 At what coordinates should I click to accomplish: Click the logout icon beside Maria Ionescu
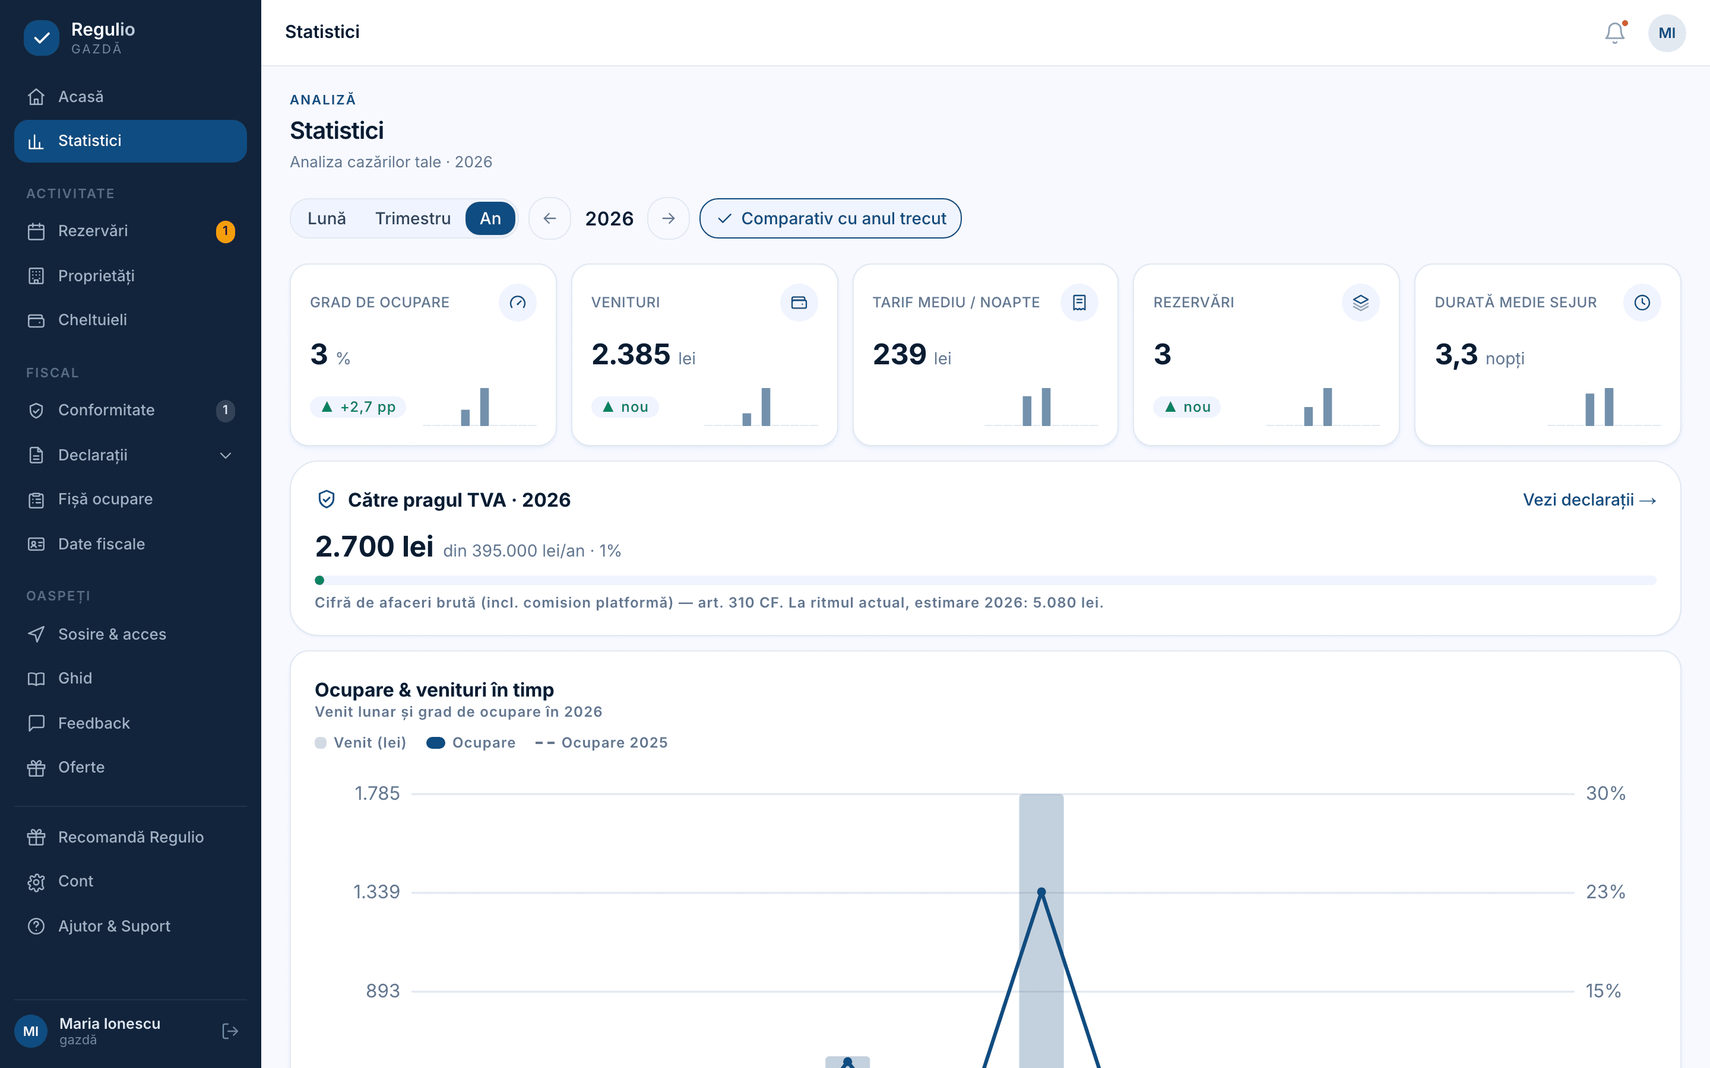click(230, 1031)
